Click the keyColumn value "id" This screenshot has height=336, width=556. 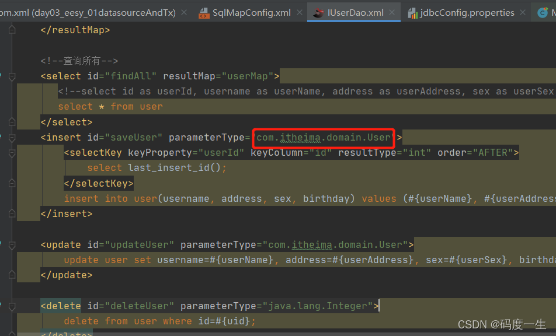click(x=321, y=153)
